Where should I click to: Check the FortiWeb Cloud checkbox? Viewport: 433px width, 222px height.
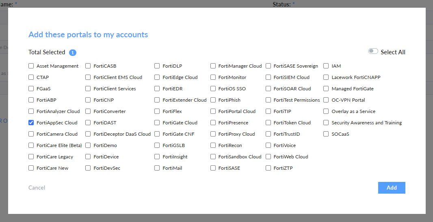pyautogui.click(x=268, y=157)
